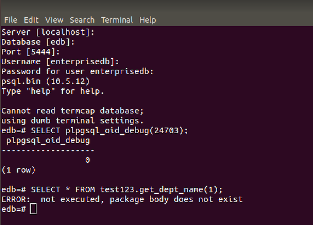Open the Help menu

point(148,20)
